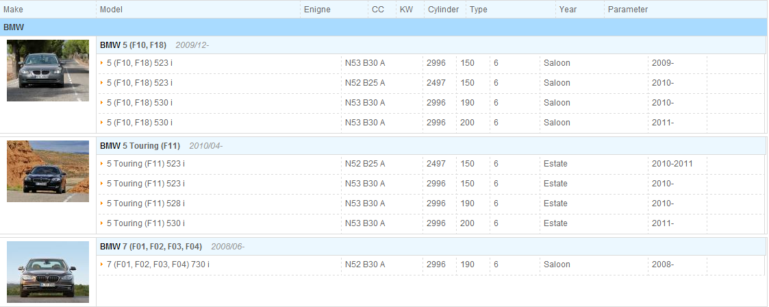Click 190 KW in the 7 730 i row
This screenshot has width=769, height=307.
coord(468,265)
